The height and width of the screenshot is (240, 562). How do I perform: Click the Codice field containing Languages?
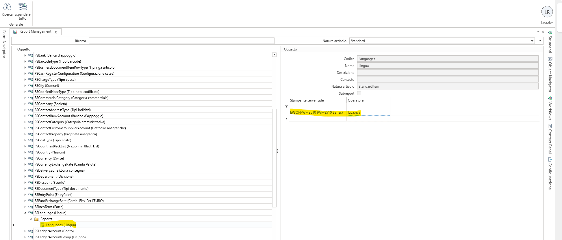448,59
